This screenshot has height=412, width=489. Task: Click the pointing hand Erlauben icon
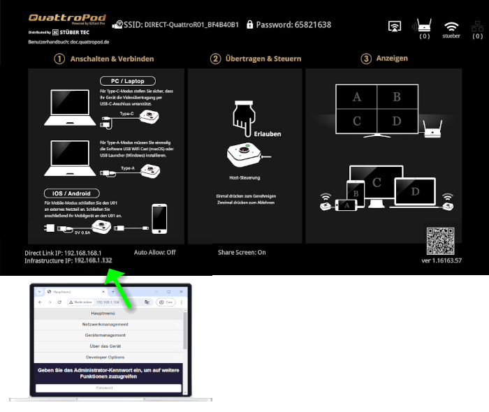pos(245,119)
